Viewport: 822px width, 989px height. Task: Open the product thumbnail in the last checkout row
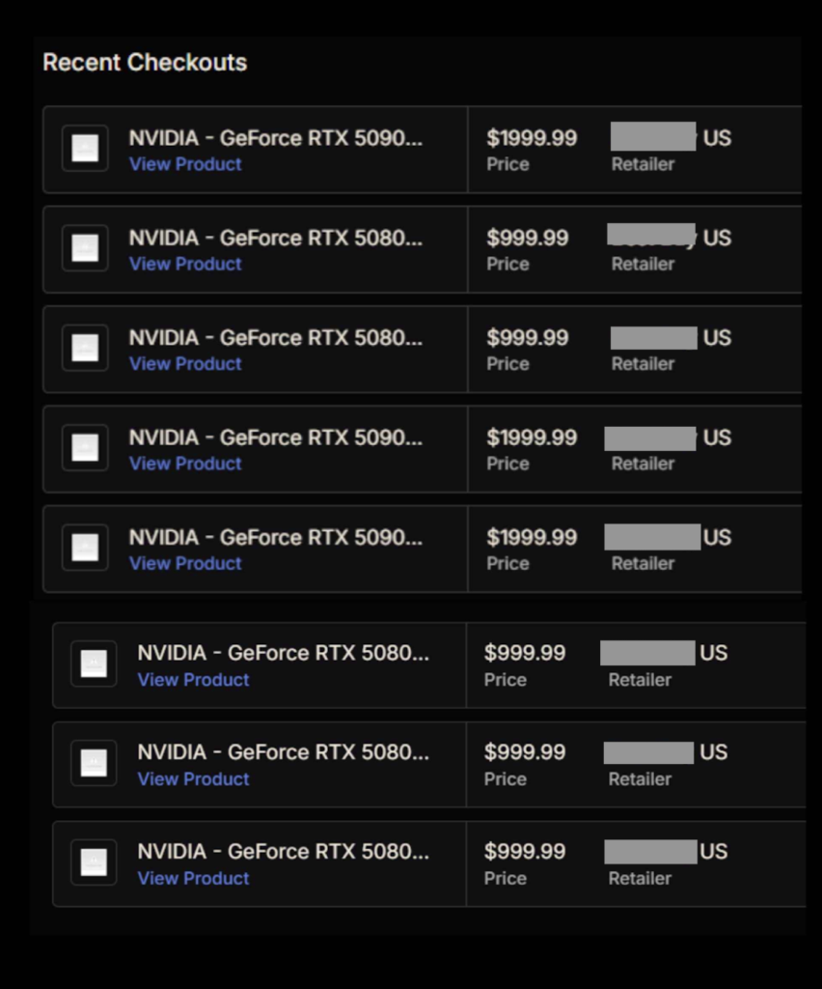[x=94, y=862]
